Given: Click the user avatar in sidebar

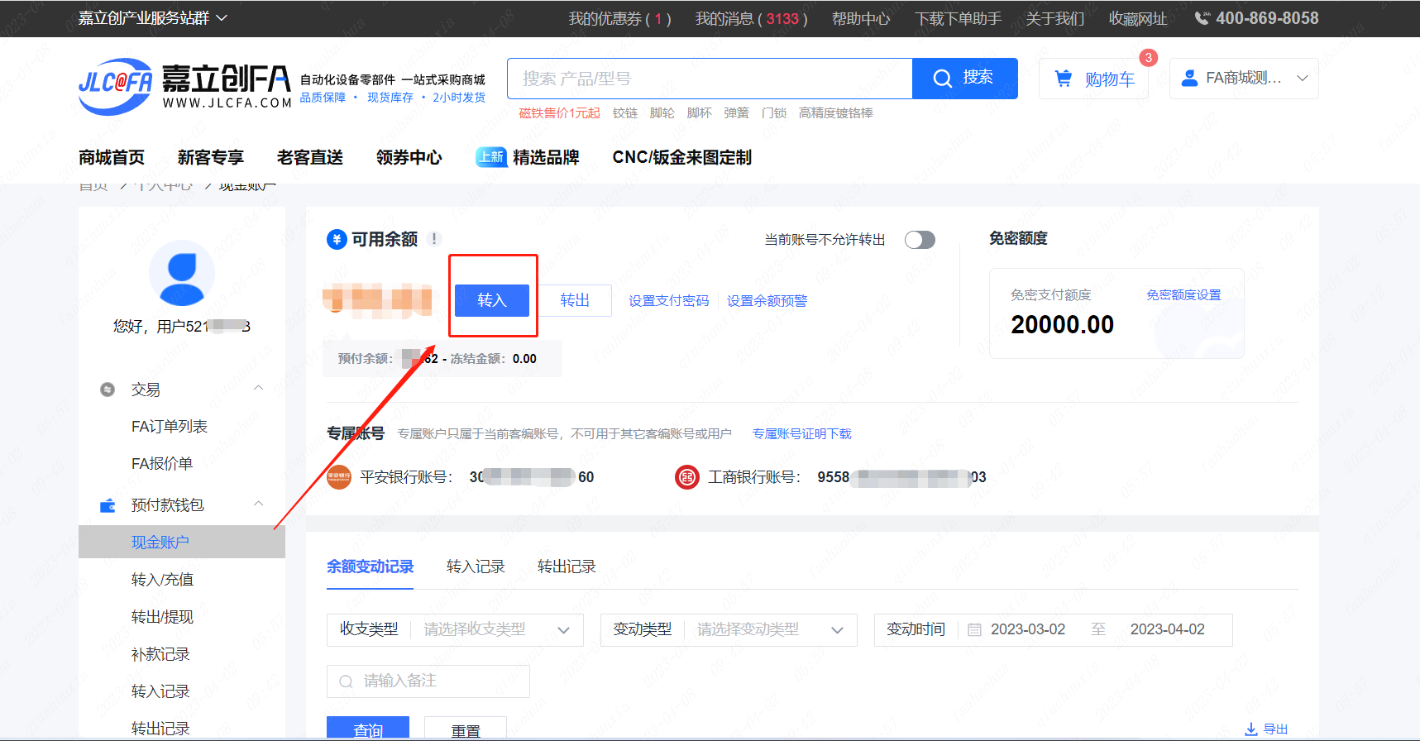Looking at the screenshot, I should pos(181,273).
